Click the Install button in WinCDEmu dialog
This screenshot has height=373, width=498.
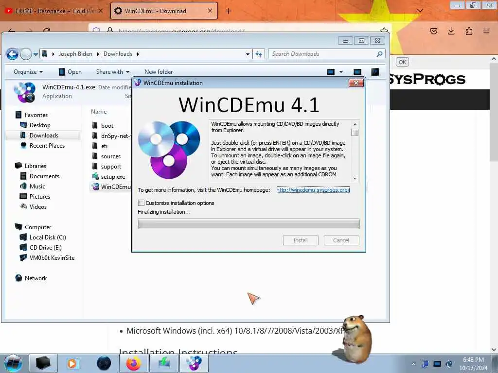[301, 240]
